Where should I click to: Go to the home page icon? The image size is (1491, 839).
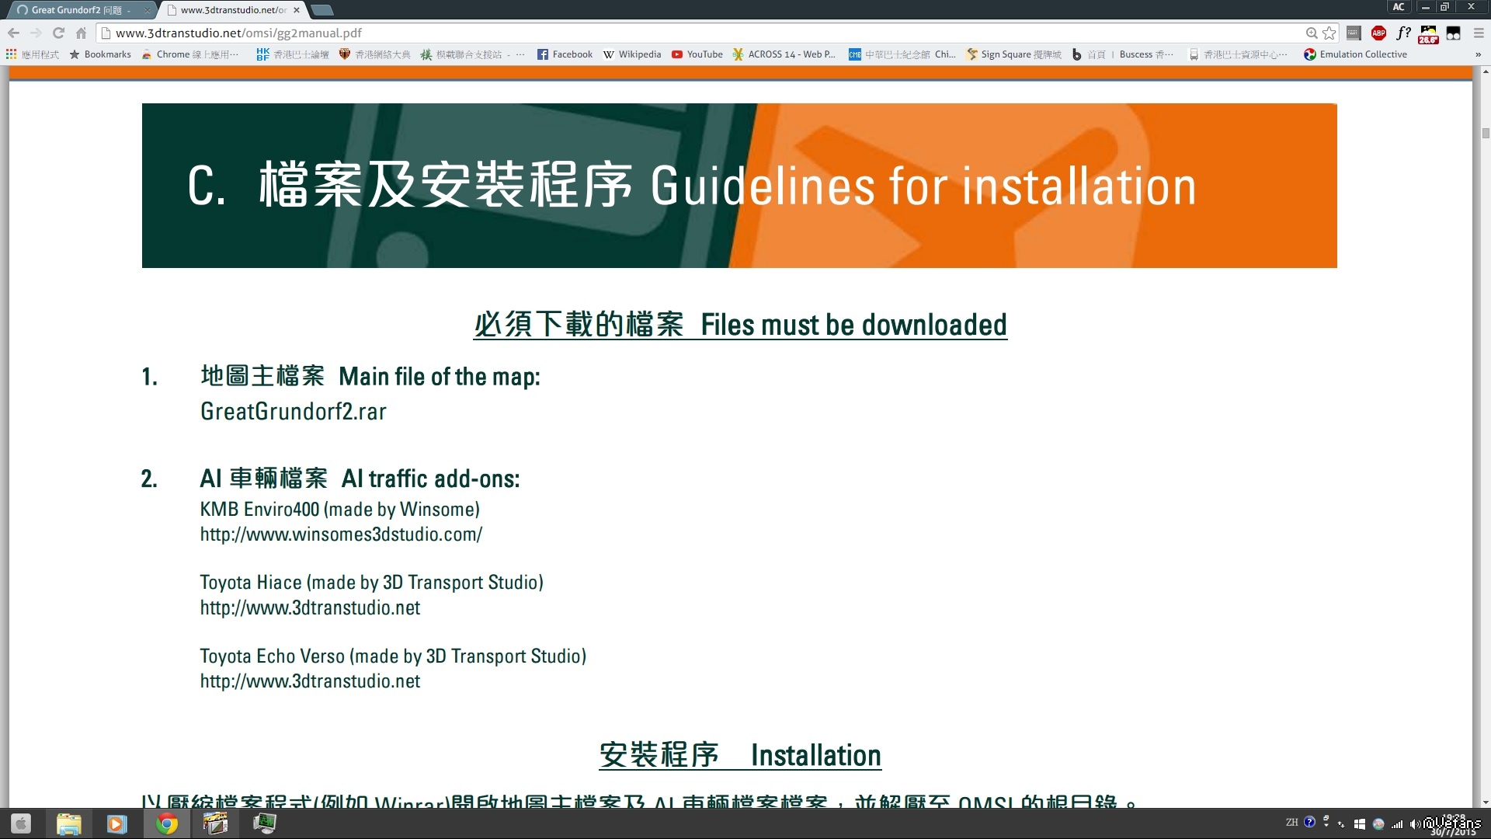[81, 33]
